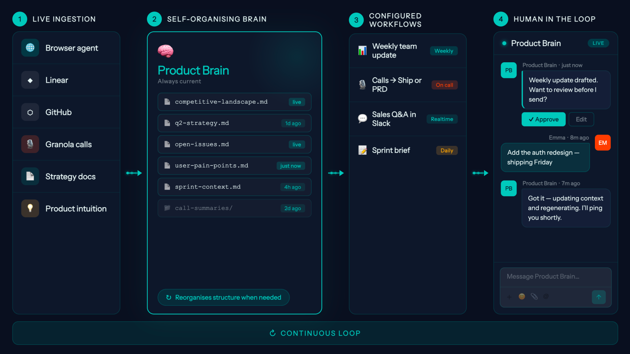Image resolution: width=630 pixels, height=354 pixels.
Task: Select the Strategy docs label
Action: tap(70, 176)
